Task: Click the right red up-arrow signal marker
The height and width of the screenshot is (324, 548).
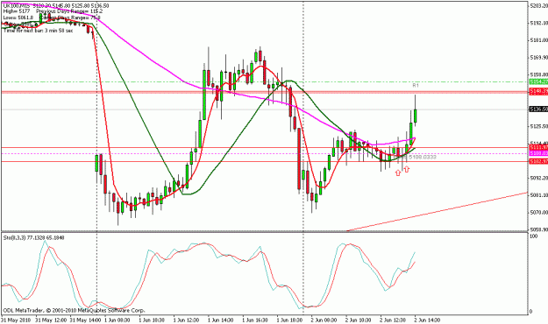Action: point(407,169)
